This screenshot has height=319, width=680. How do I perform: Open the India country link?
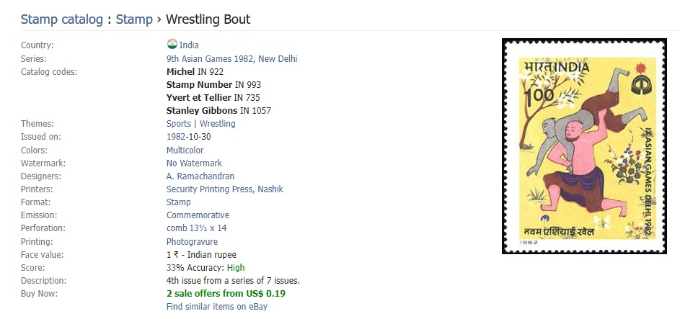[x=189, y=45]
